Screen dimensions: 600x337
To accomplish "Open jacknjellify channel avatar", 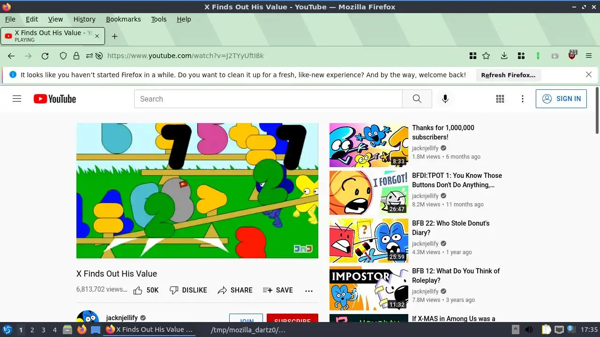I will (x=88, y=317).
